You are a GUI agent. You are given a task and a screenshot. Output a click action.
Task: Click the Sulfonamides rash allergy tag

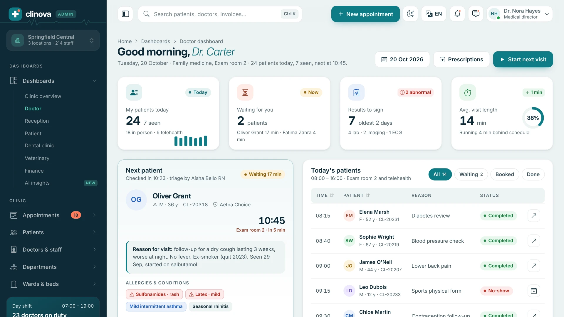pyautogui.click(x=154, y=294)
